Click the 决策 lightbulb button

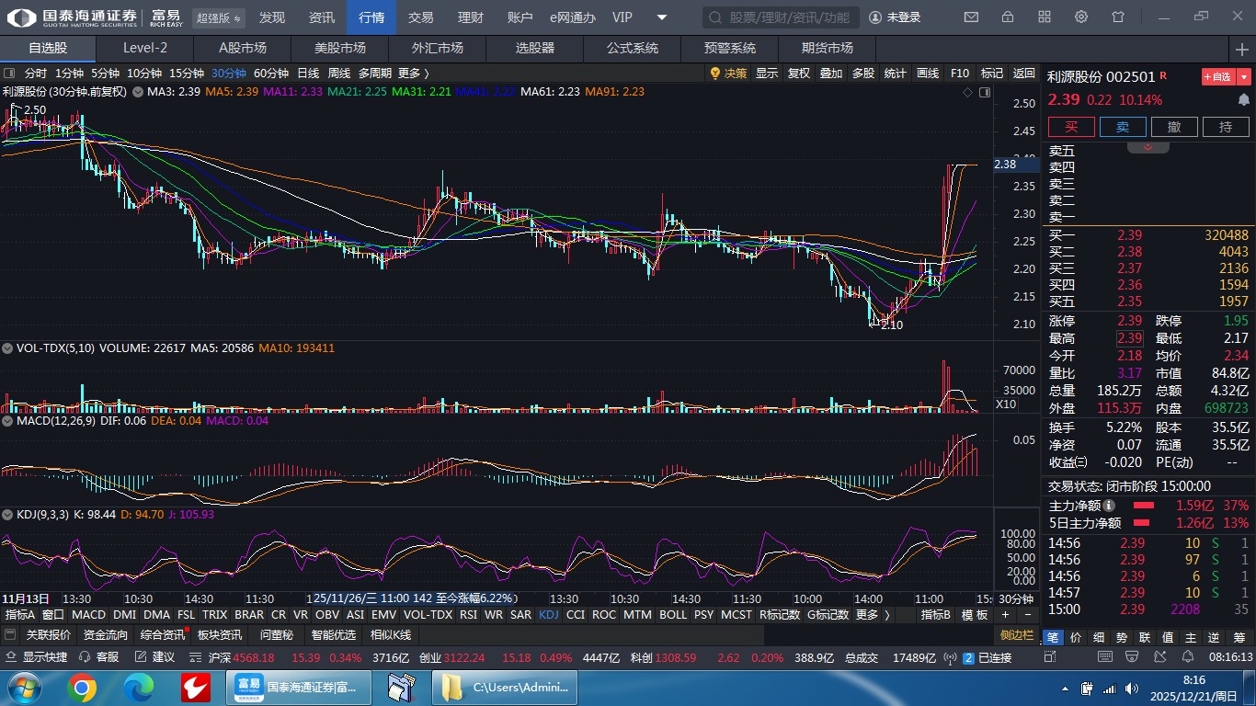728,73
